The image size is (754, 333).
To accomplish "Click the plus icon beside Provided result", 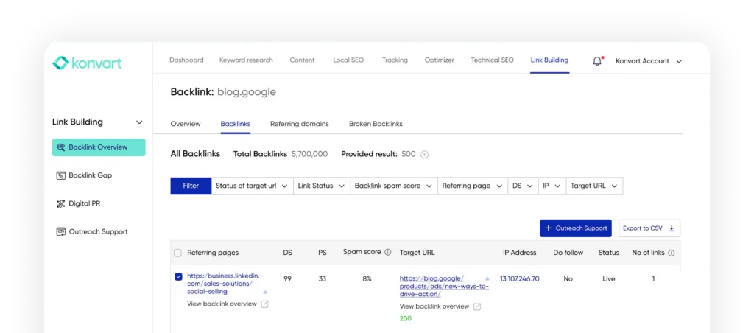I will [x=425, y=155].
